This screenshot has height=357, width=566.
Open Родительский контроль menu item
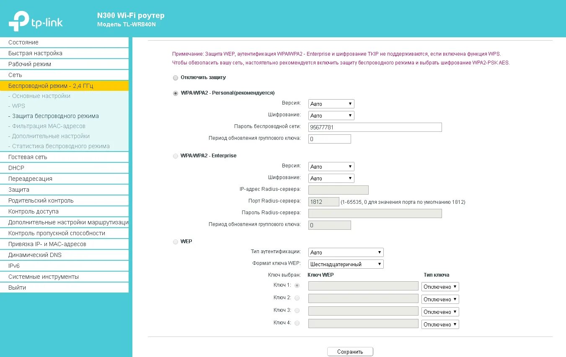point(64,200)
